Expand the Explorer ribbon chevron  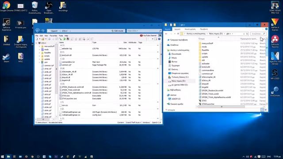[263, 29]
